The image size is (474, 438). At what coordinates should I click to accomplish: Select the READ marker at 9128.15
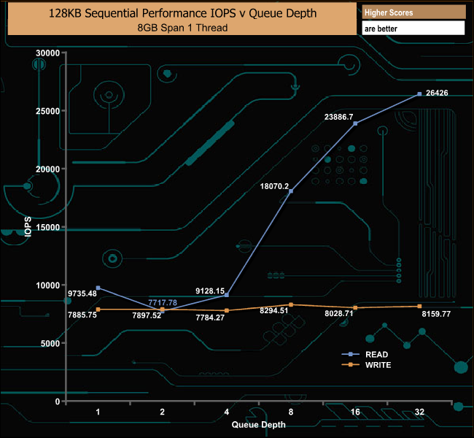click(227, 295)
